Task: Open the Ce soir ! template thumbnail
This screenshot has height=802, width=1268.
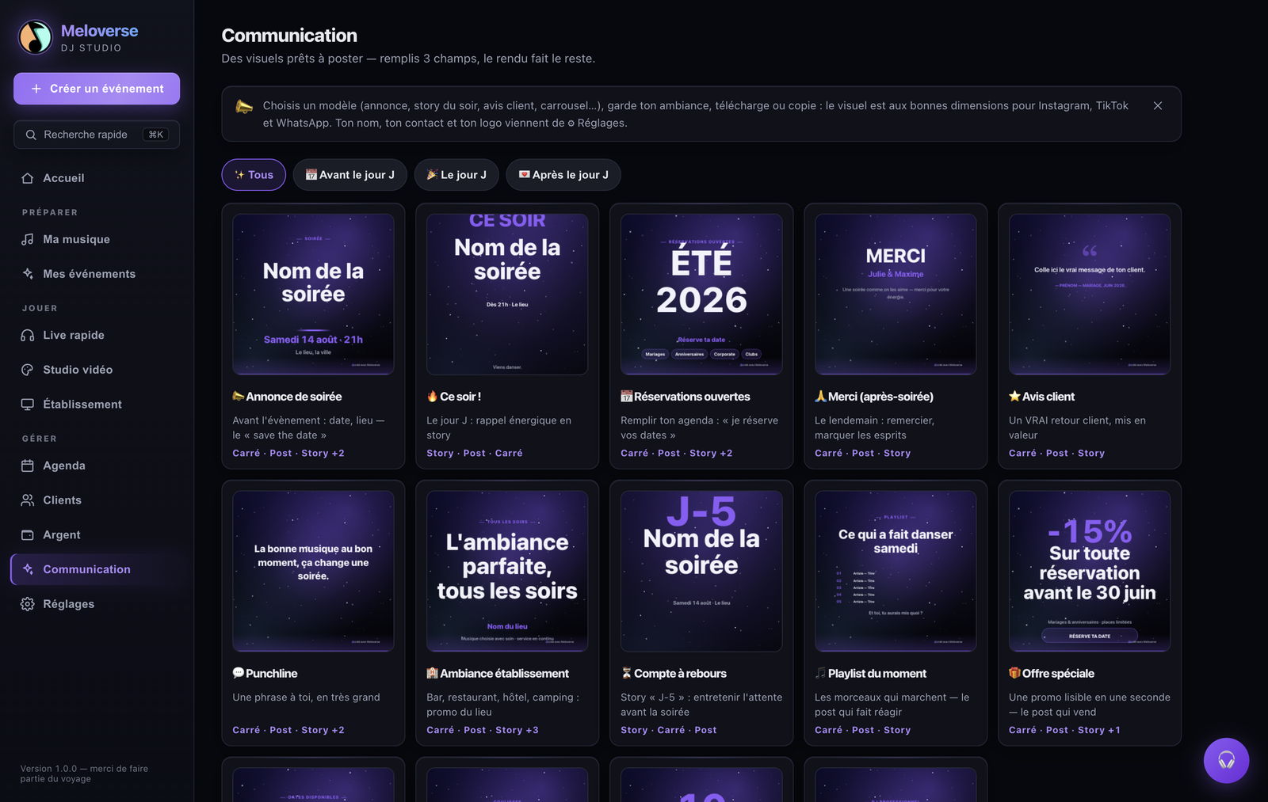Action: point(507,294)
